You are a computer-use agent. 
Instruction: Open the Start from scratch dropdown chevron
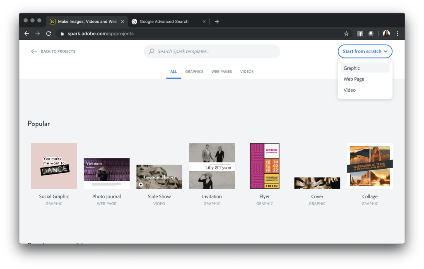click(386, 51)
